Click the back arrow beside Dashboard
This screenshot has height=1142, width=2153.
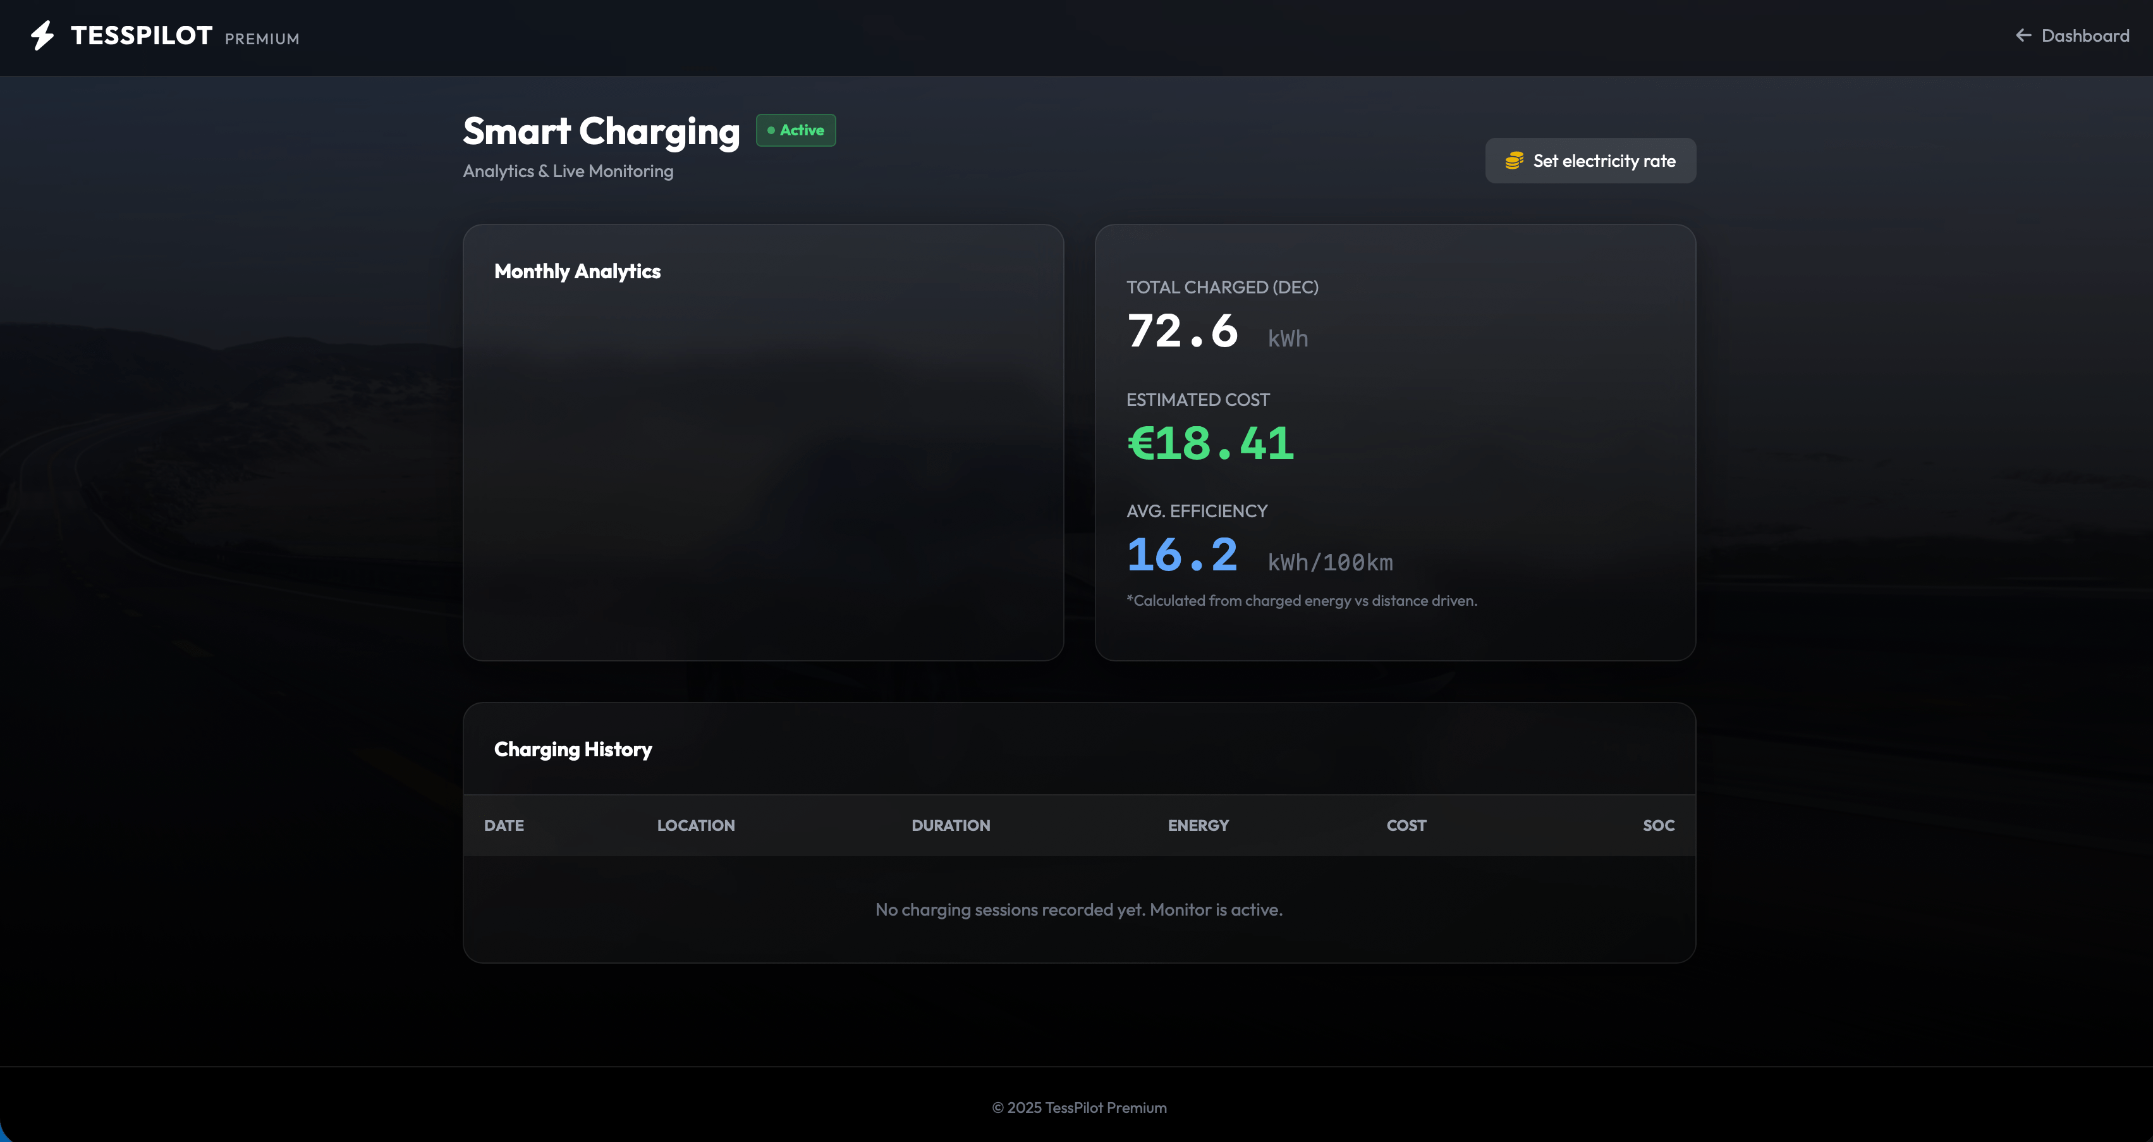(2023, 35)
